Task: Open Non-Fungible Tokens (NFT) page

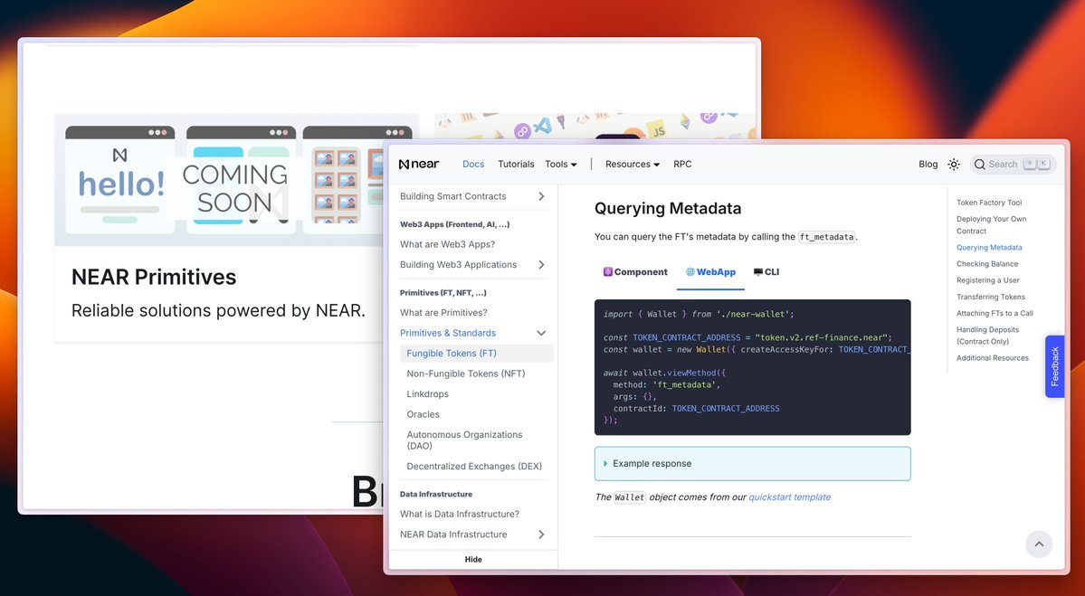Action: pos(465,374)
